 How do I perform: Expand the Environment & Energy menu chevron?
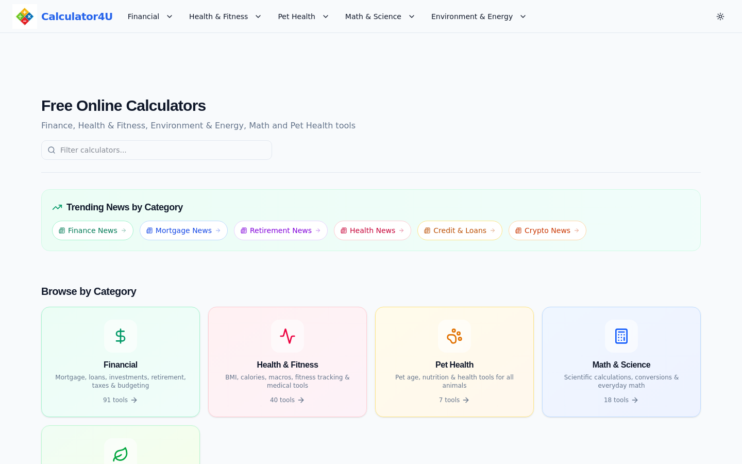click(523, 16)
